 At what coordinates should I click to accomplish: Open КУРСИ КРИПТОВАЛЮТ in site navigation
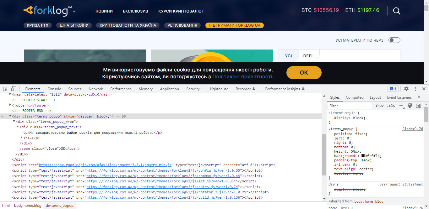point(181,11)
